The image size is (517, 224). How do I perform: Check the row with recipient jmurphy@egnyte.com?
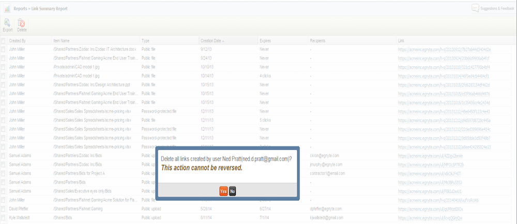pyautogui.click(x=3, y=165)
